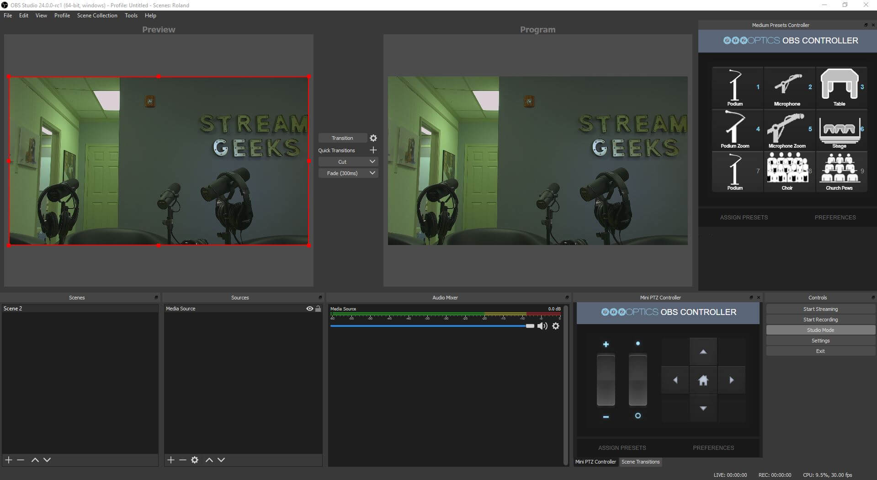The image size is (877, 480).
Task: Remove the selected scene with minus icon
Action: 21,460
